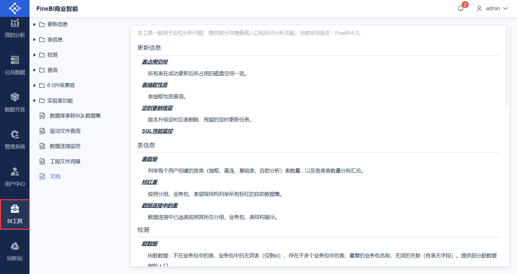This screenshot has width=517, height=274.
Task: Open the SQL性能监控 link
Action: pyautogui.click(x=157, y=131)
